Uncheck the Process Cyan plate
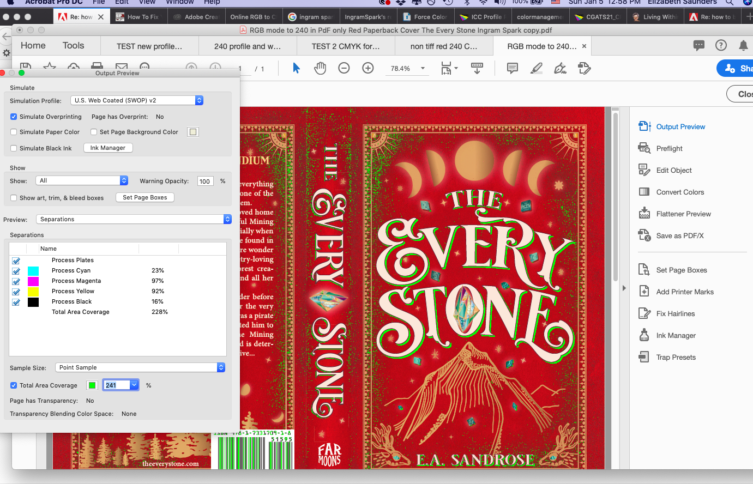 [16, 271]
